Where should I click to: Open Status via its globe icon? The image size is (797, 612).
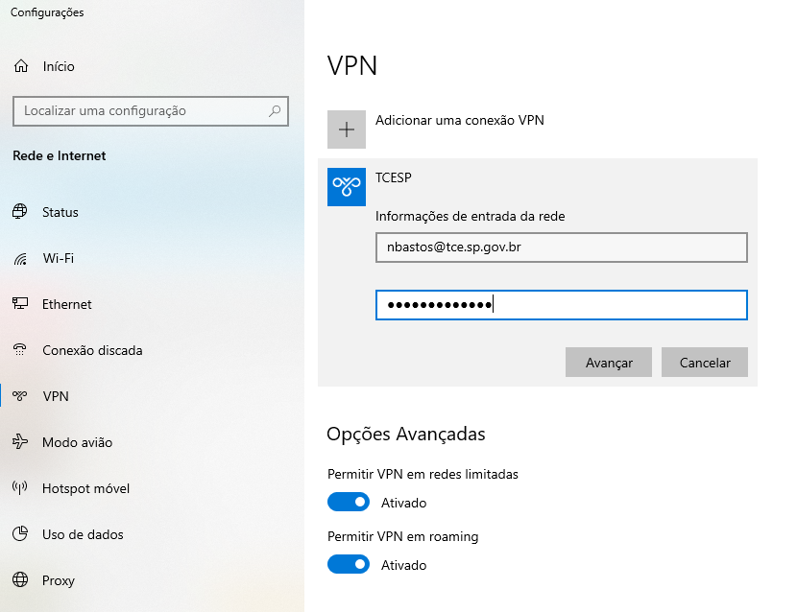(20, 211)
